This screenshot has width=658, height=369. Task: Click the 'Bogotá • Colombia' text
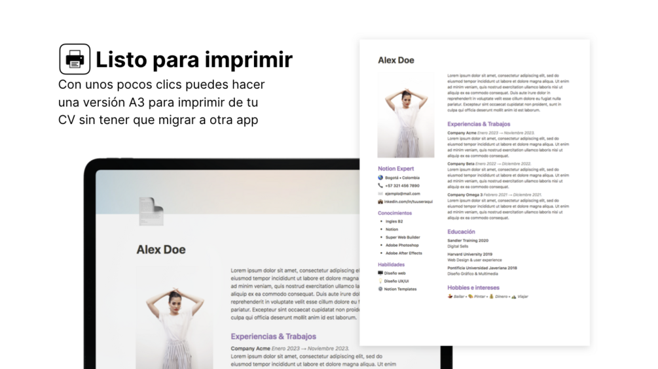point(402,178)
